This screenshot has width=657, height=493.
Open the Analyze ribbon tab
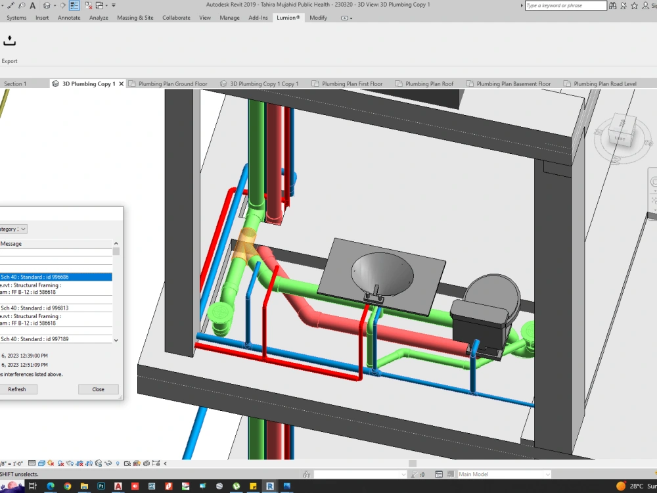click(x=99, y=18)
